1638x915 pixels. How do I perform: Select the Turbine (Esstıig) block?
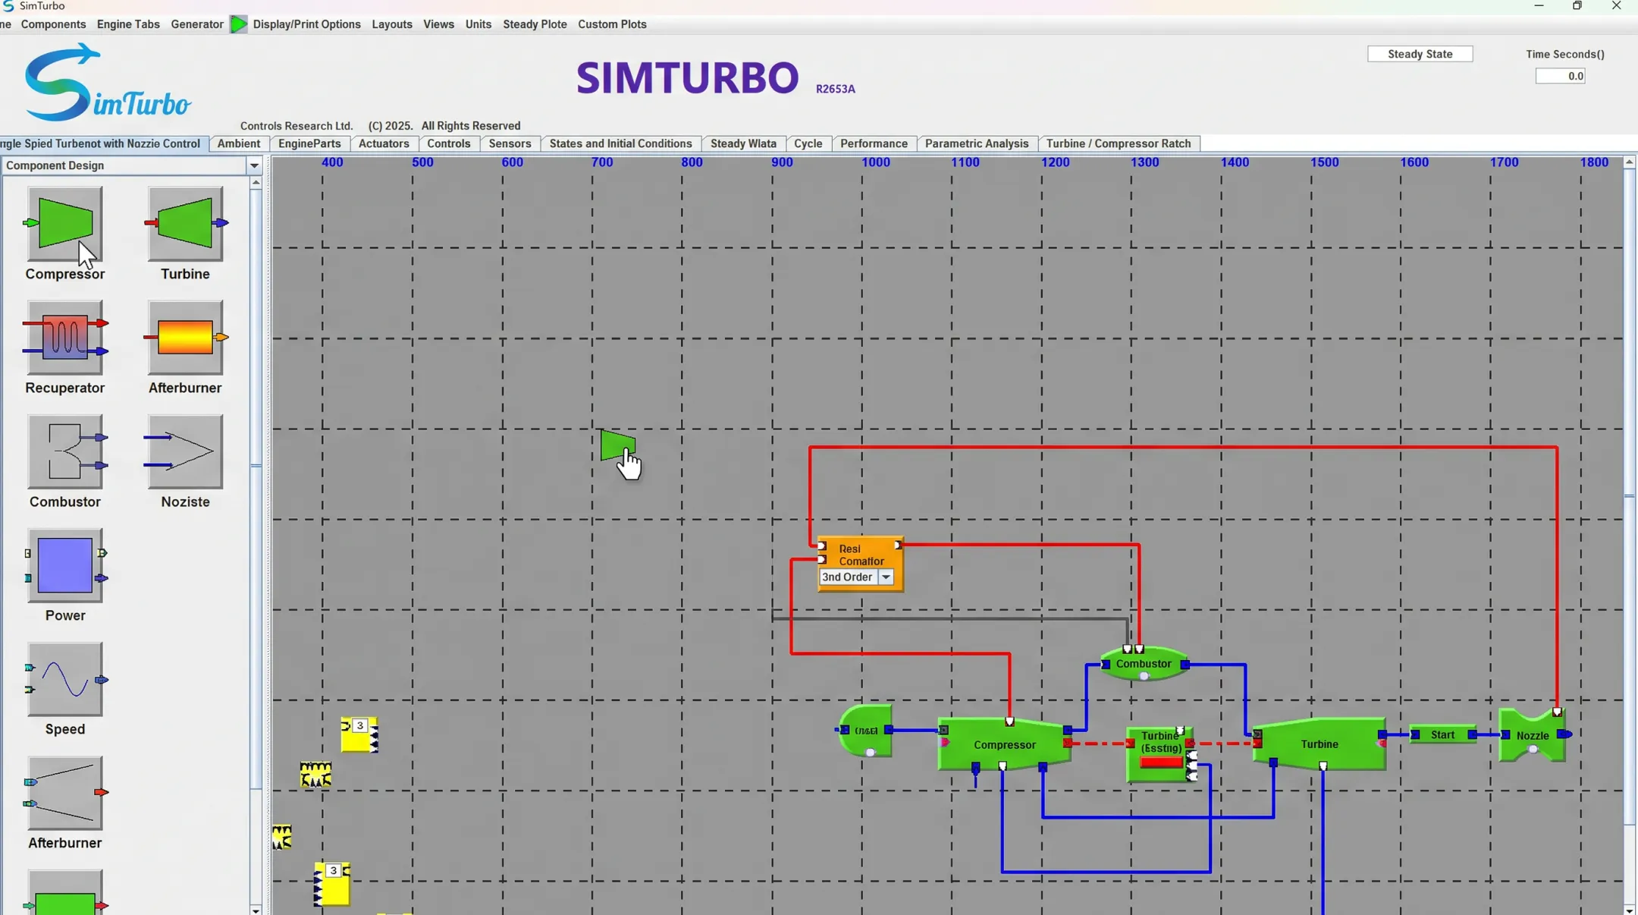click(x=1160, y=754)
